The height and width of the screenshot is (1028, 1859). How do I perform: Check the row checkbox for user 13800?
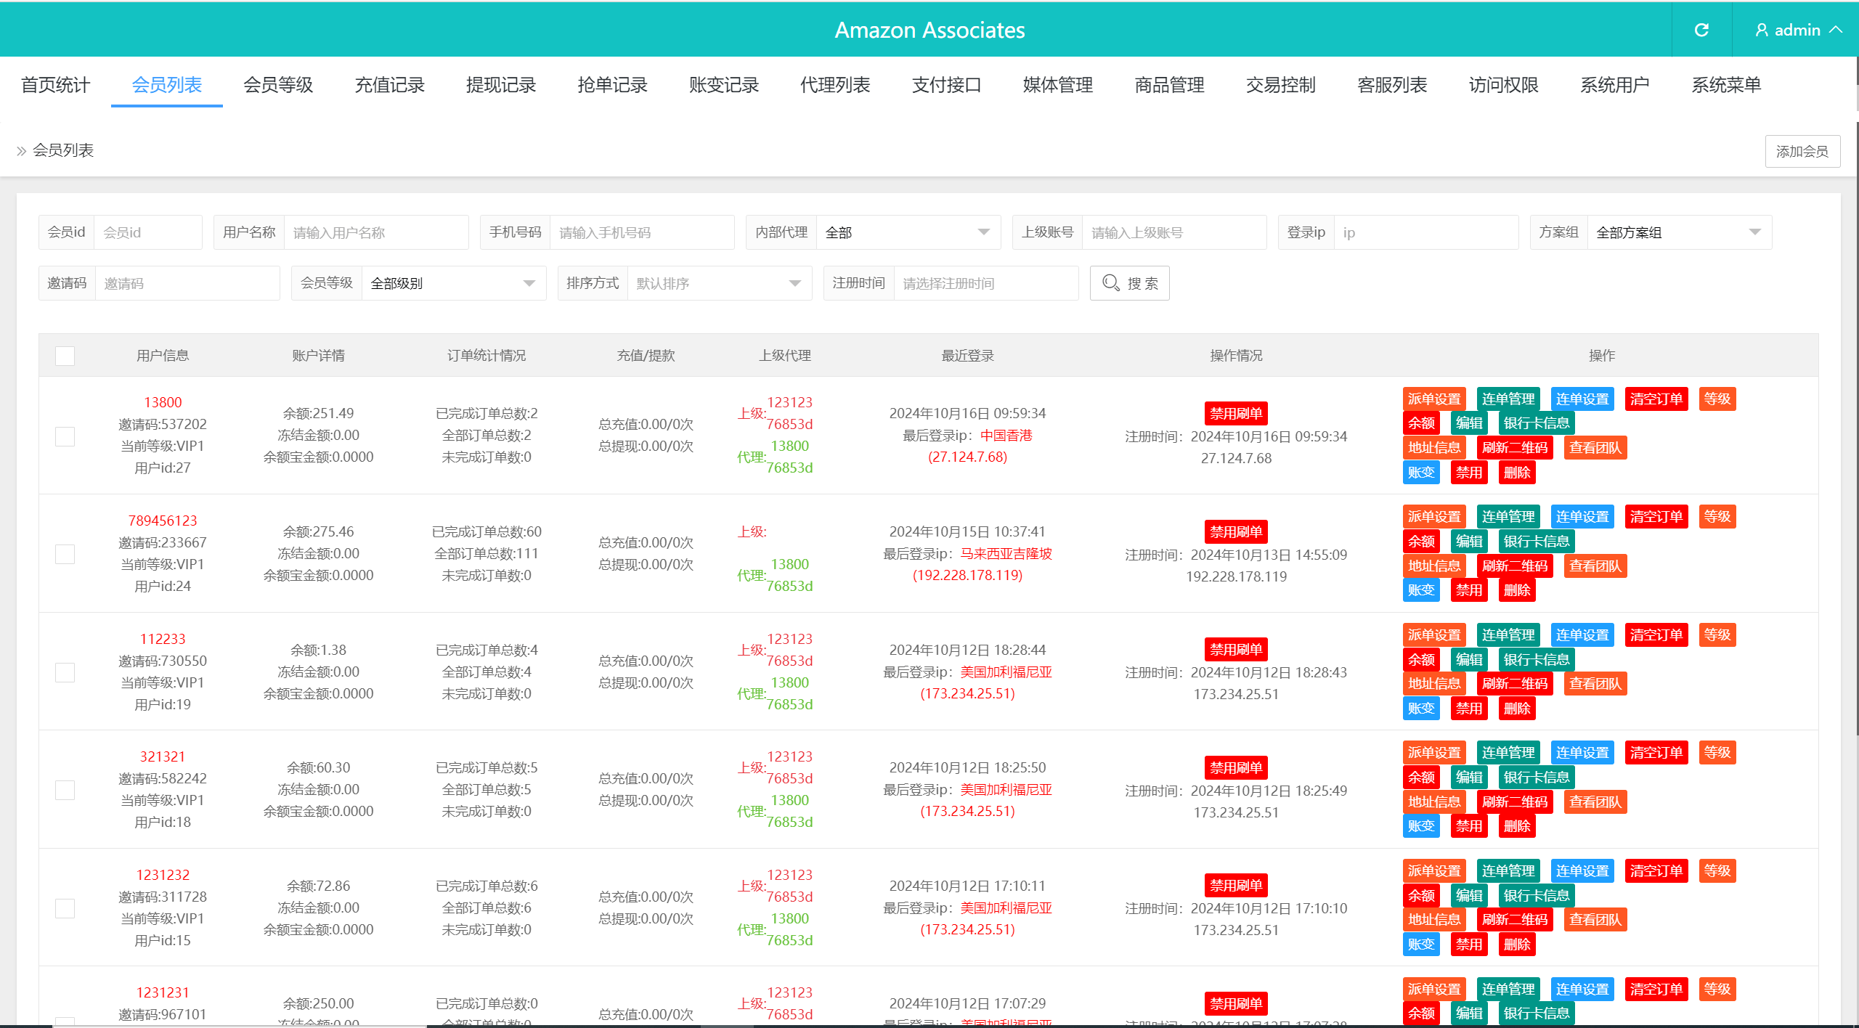pyautogui.click(x=65, y=436)
